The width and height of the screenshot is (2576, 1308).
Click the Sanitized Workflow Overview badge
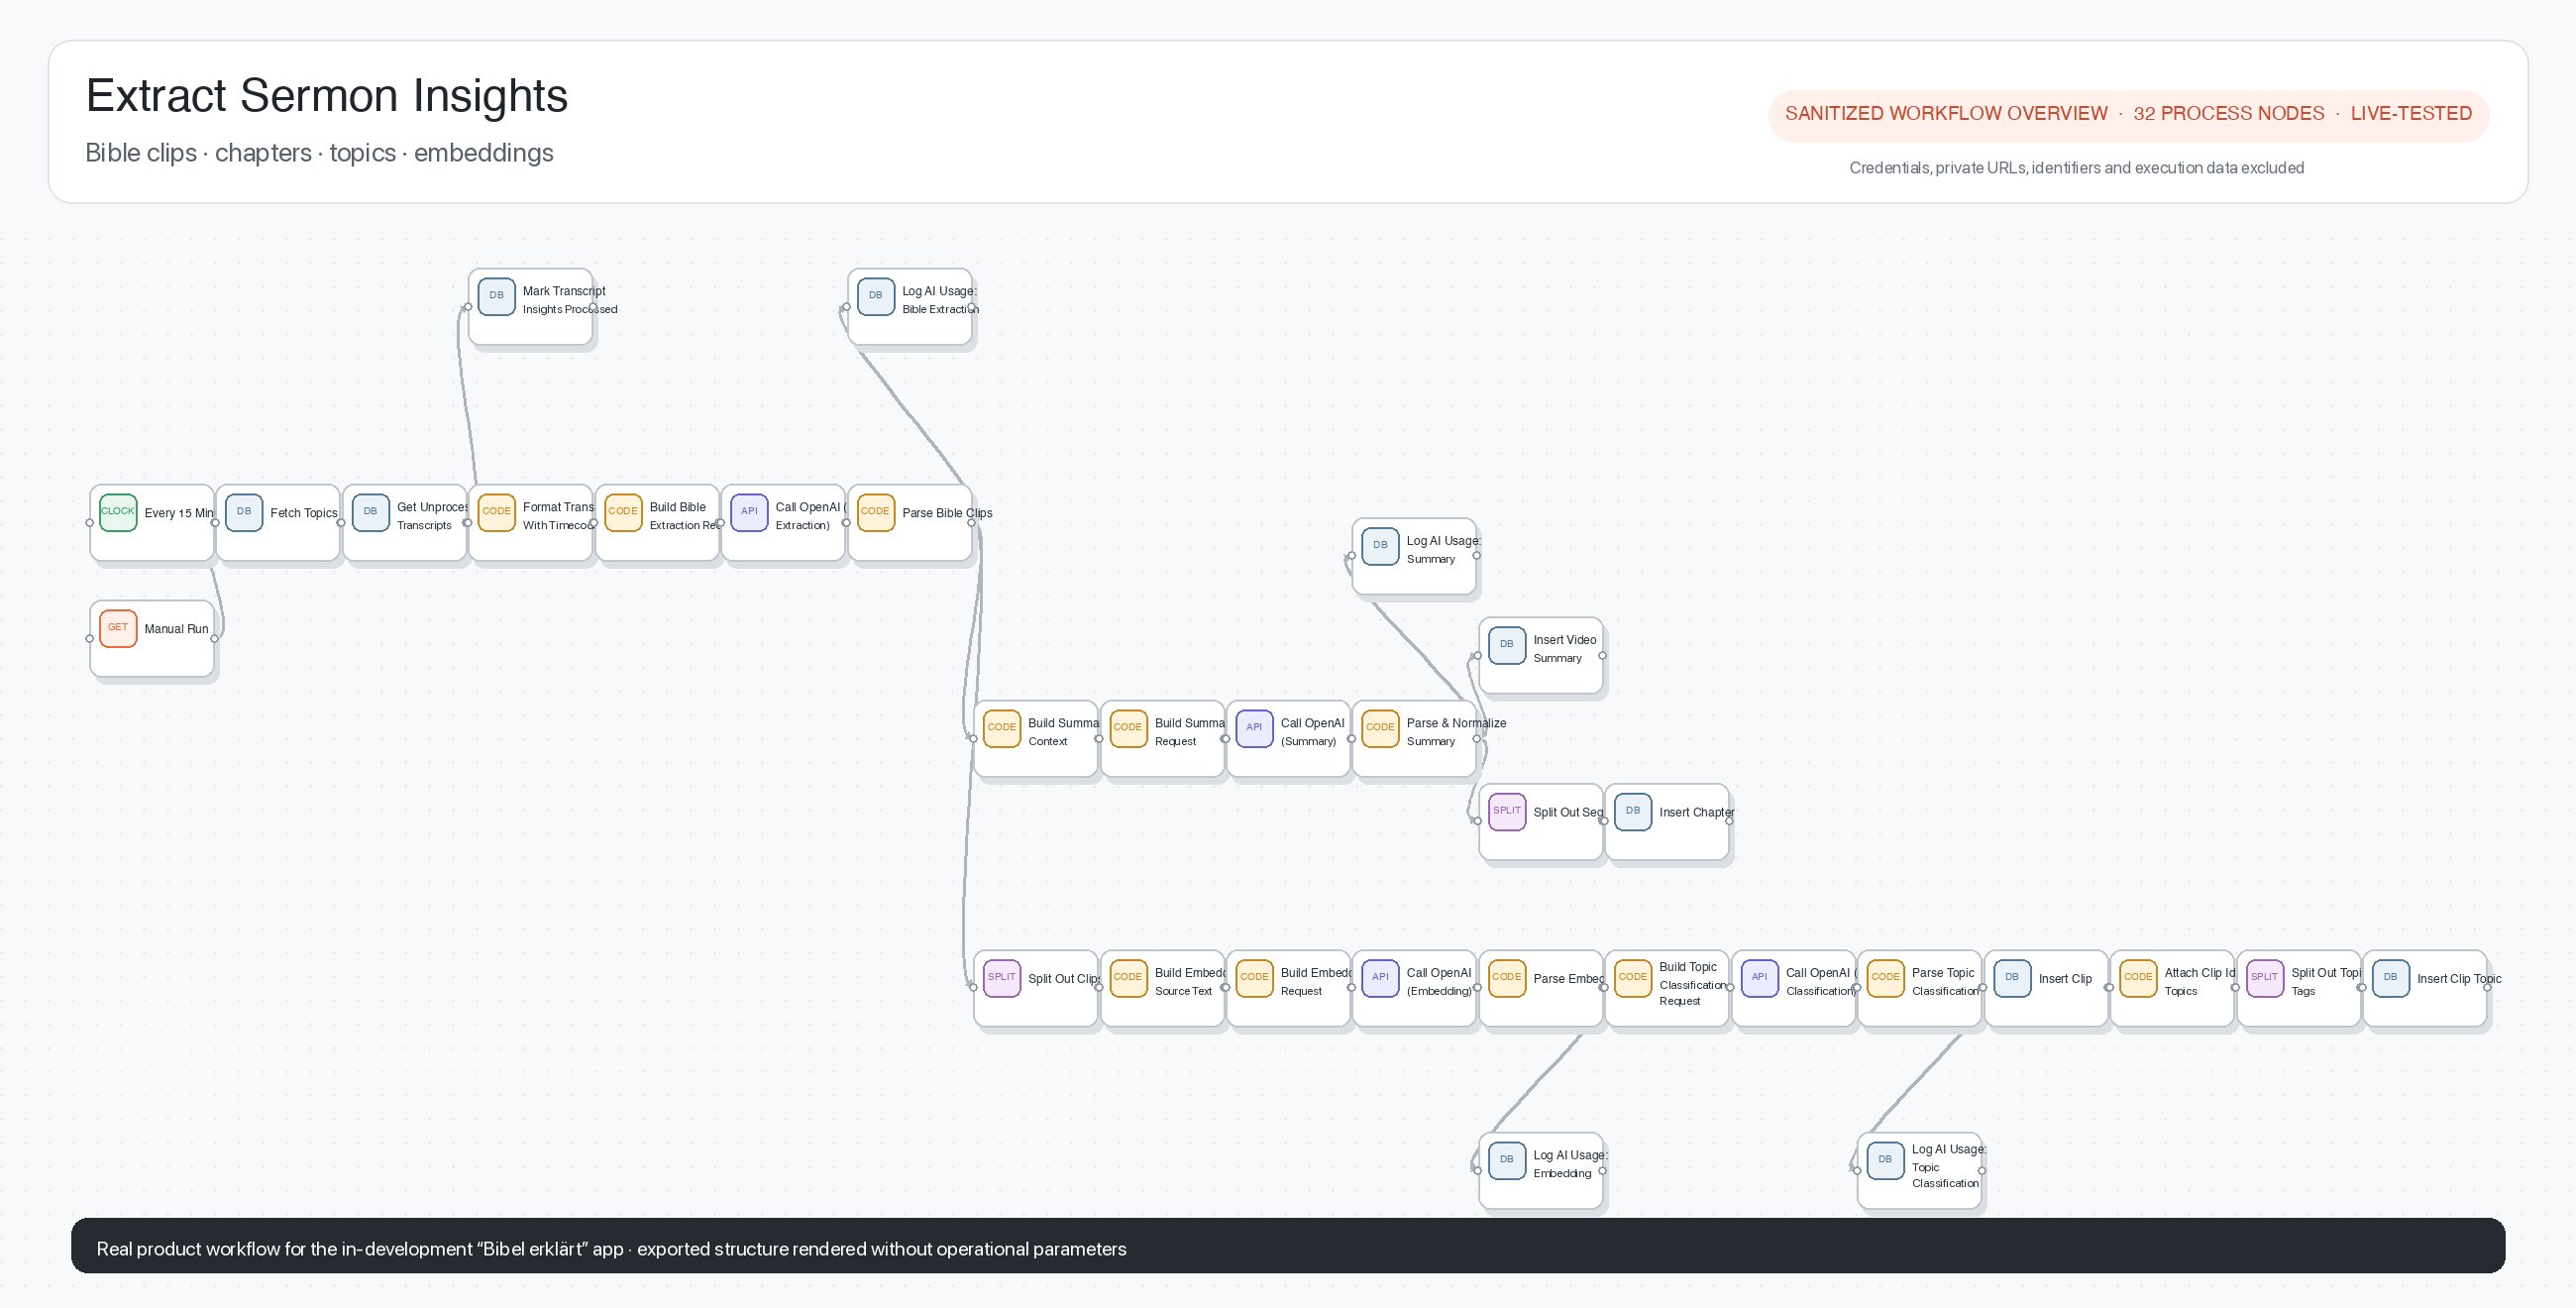pos(2128,114)
